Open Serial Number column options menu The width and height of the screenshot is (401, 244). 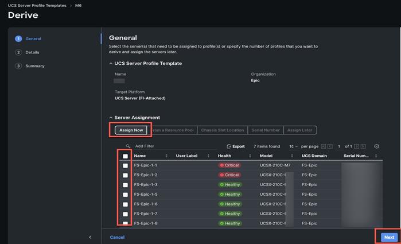[x=376, y=156]
